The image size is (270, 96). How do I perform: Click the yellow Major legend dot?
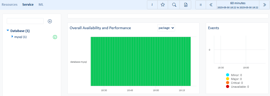click(227, 79)
